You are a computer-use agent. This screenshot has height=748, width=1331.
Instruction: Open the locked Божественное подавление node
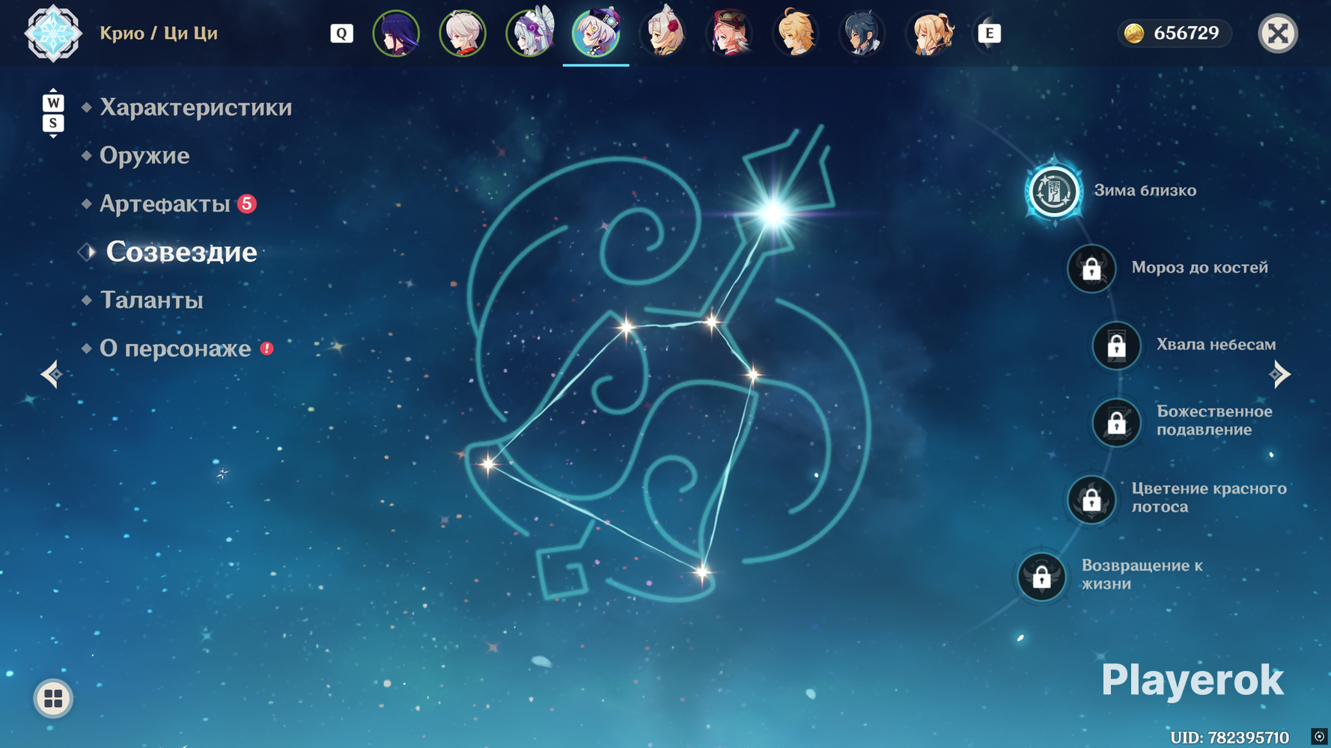click(1116, 423)
